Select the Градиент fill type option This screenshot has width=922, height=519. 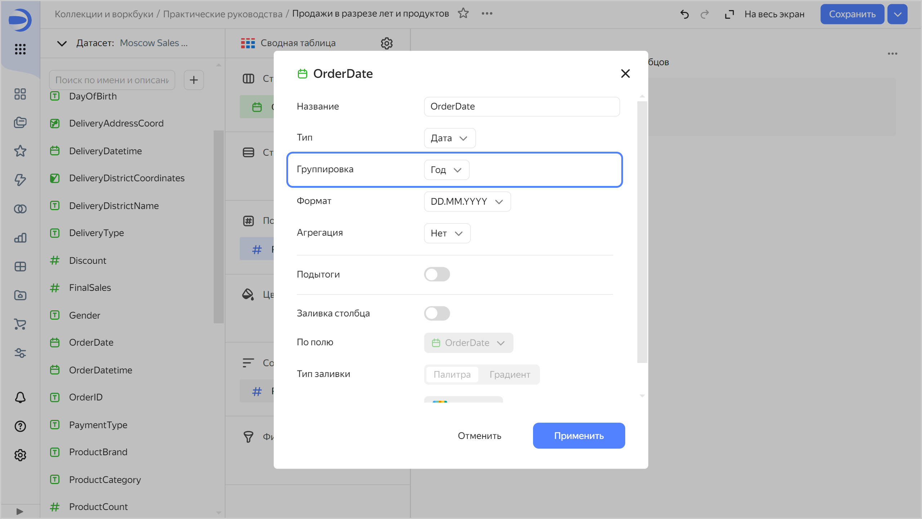tap(509, 374)
